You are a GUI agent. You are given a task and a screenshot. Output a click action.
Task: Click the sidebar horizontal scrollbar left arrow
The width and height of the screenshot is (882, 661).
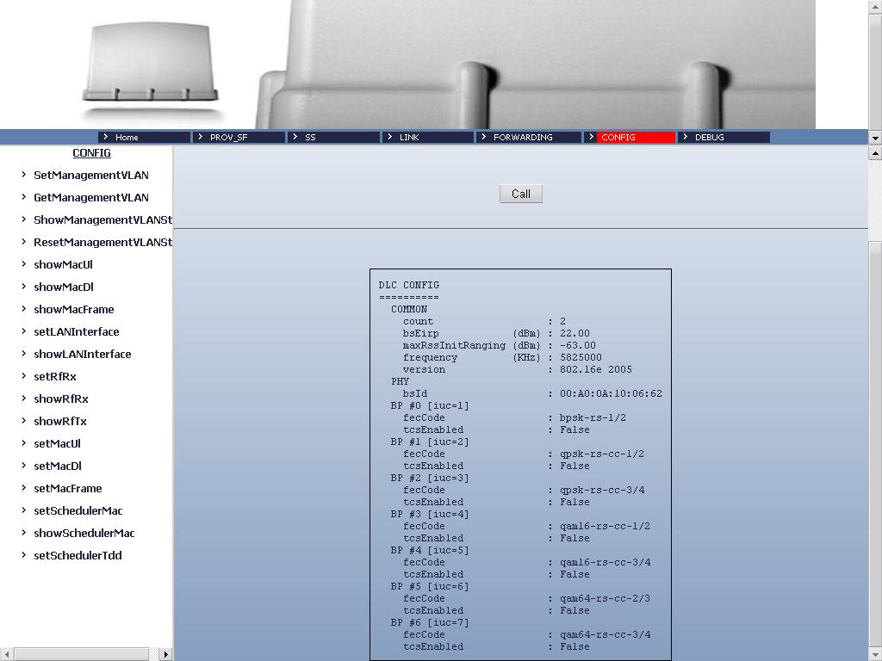coord(7,654)
